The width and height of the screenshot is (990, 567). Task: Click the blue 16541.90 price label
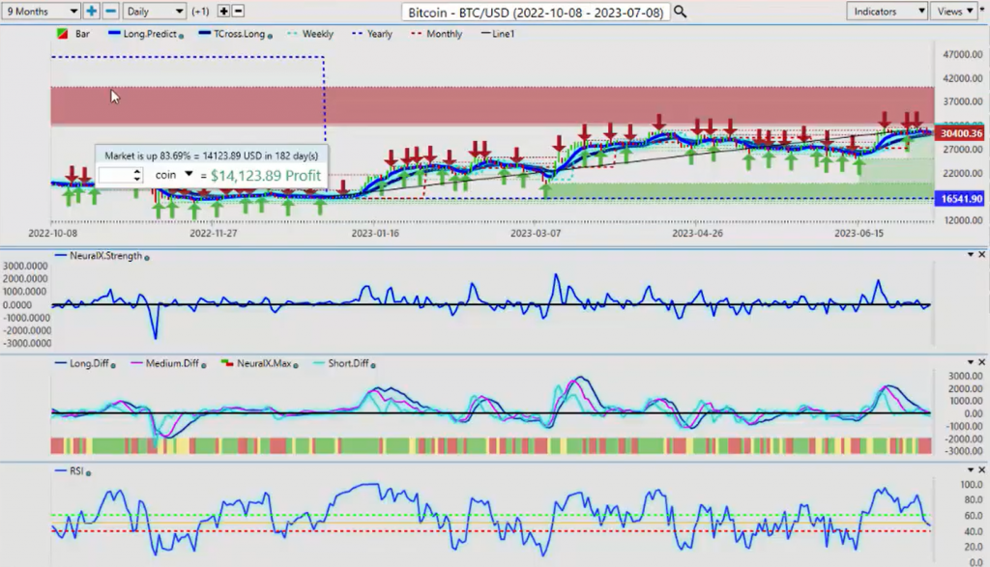(x=962, y=199)
